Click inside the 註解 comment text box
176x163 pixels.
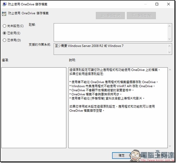point(111,32)
